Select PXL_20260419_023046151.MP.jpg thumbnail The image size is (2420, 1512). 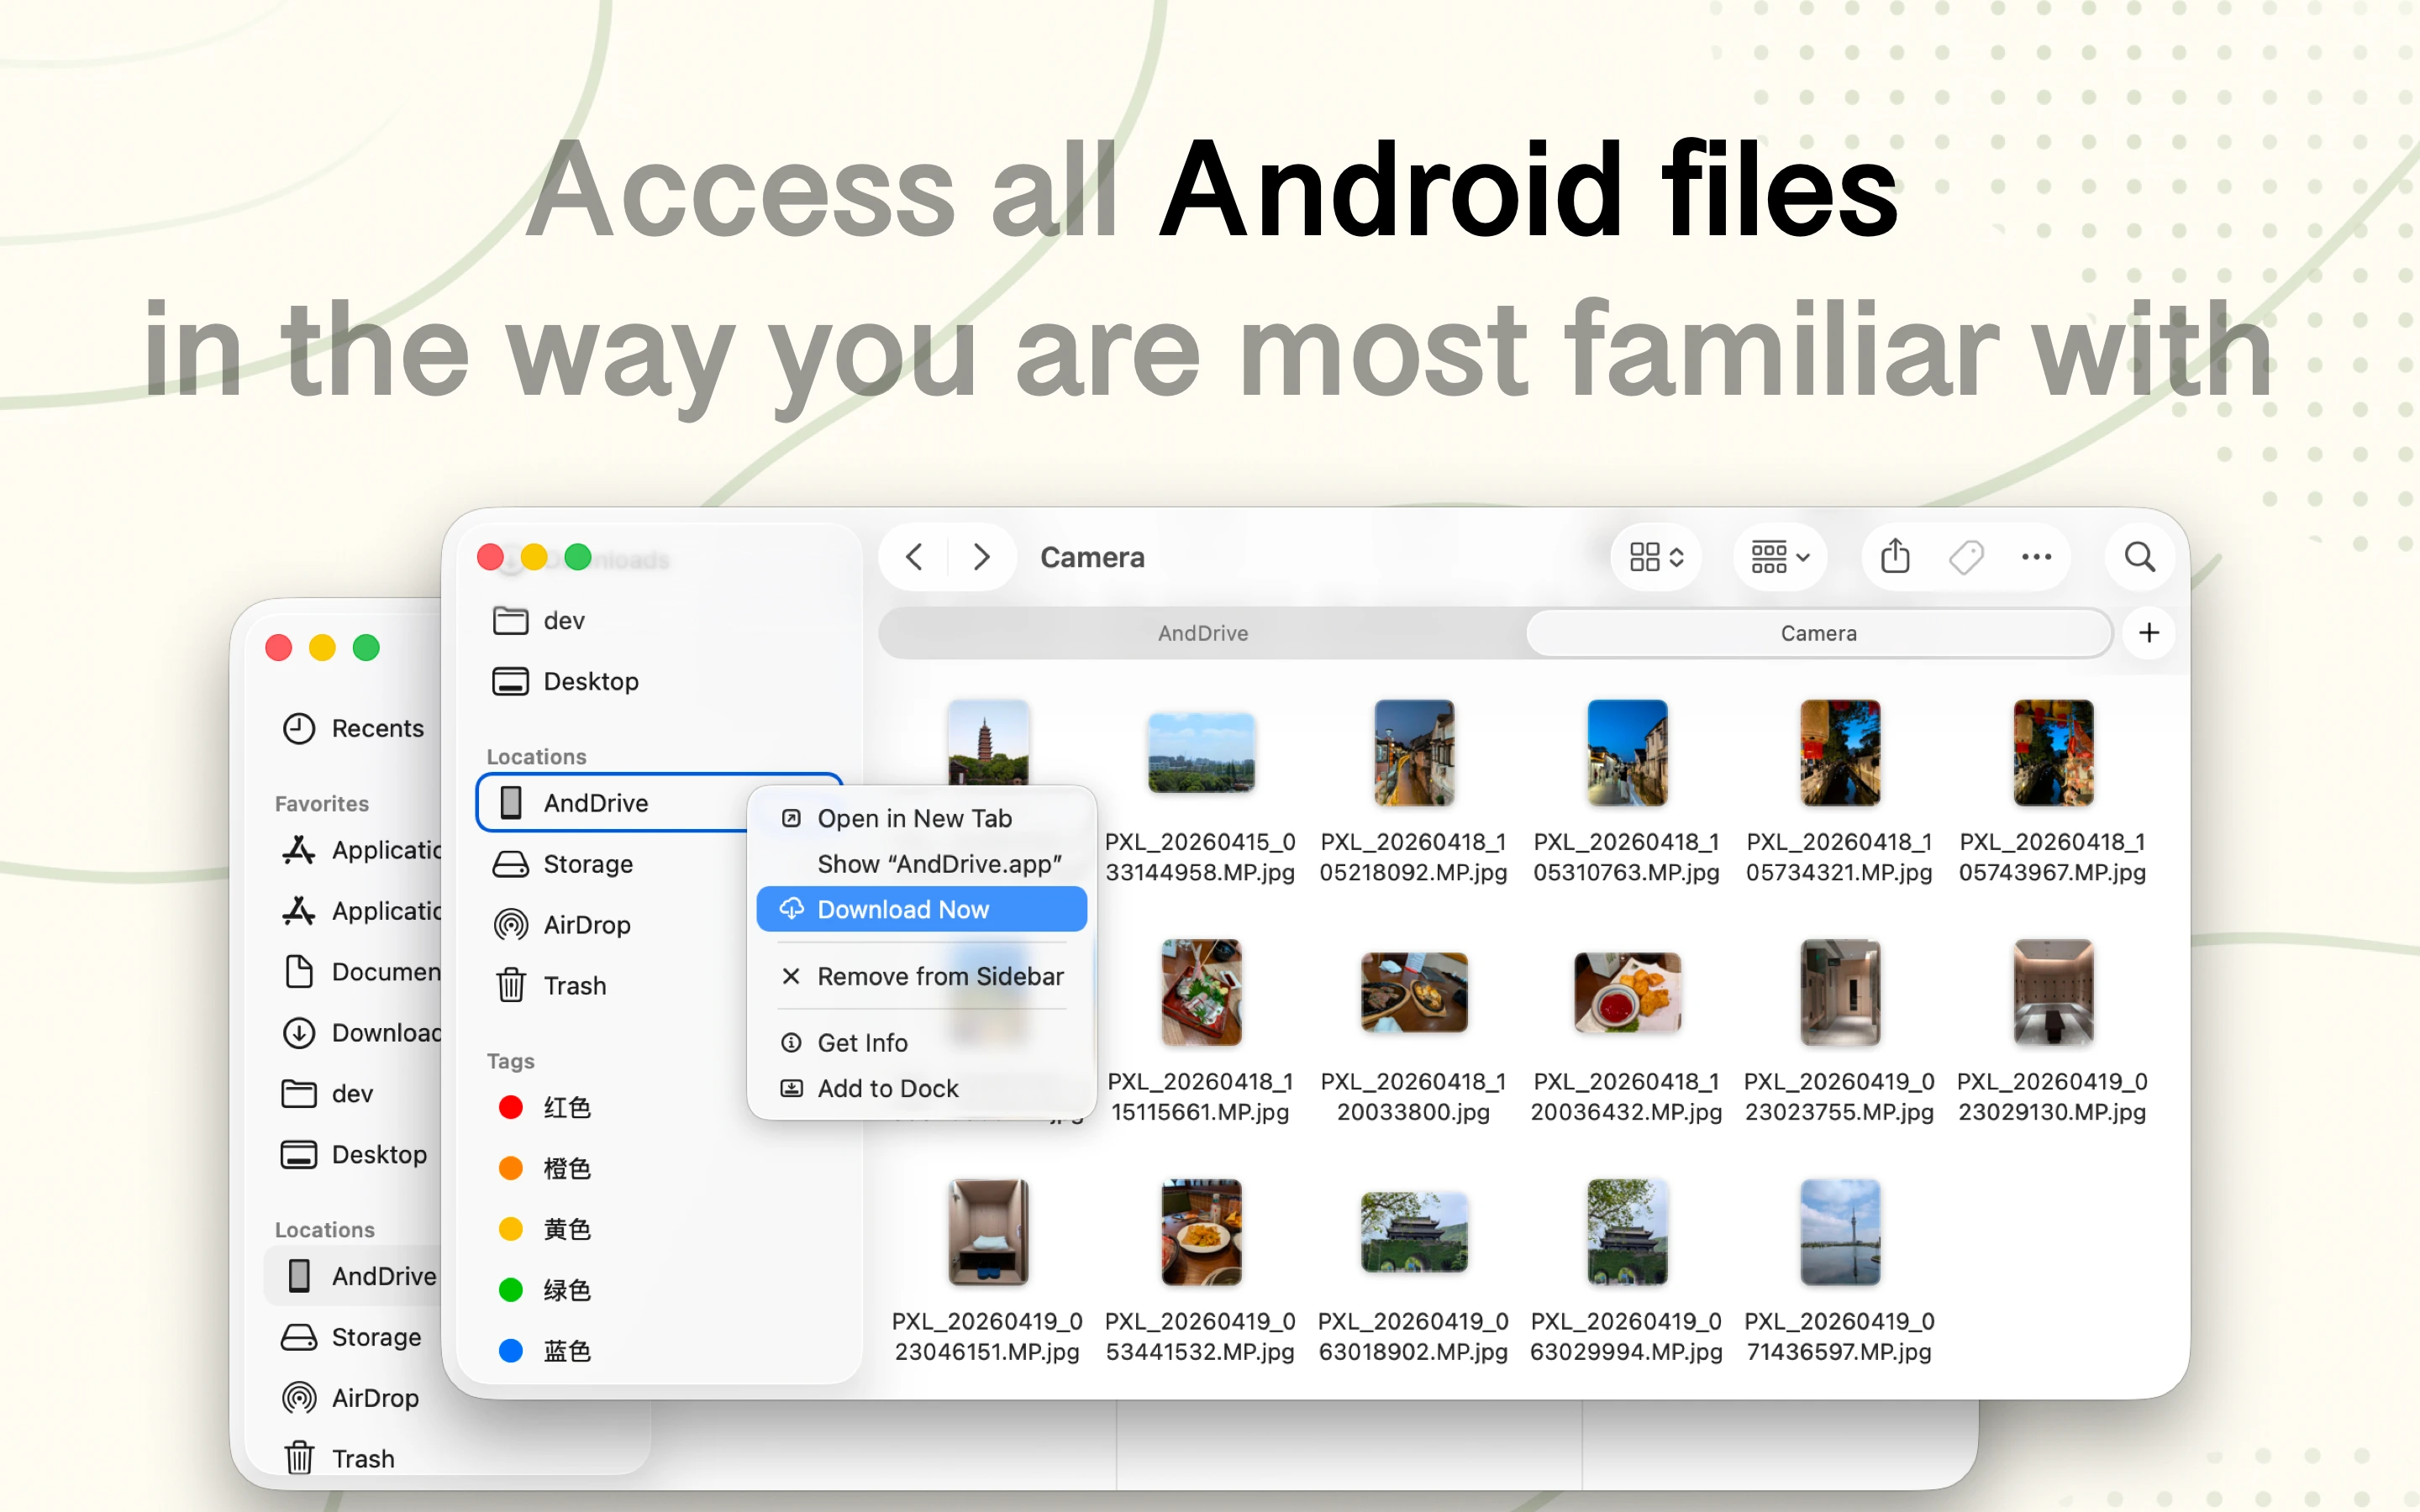988,1232
